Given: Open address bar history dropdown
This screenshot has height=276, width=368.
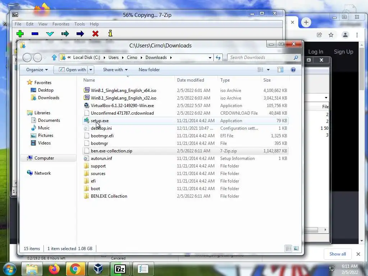Looking at the screenshot, I should pos(210,57).
